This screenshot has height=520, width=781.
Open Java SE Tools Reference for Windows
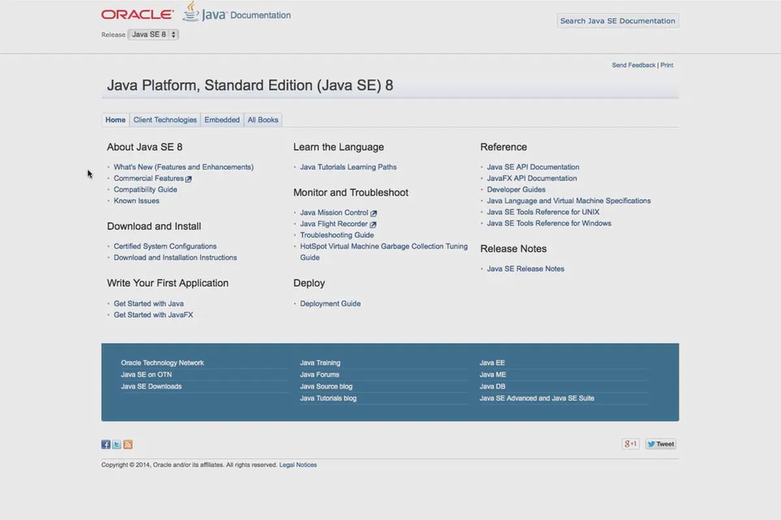point(549,223)
